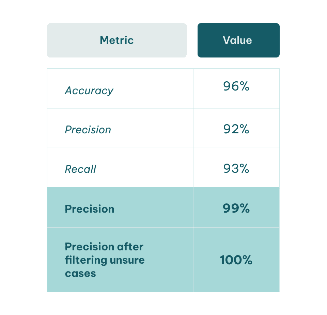Click the dark Value column header

pos(238,40)
